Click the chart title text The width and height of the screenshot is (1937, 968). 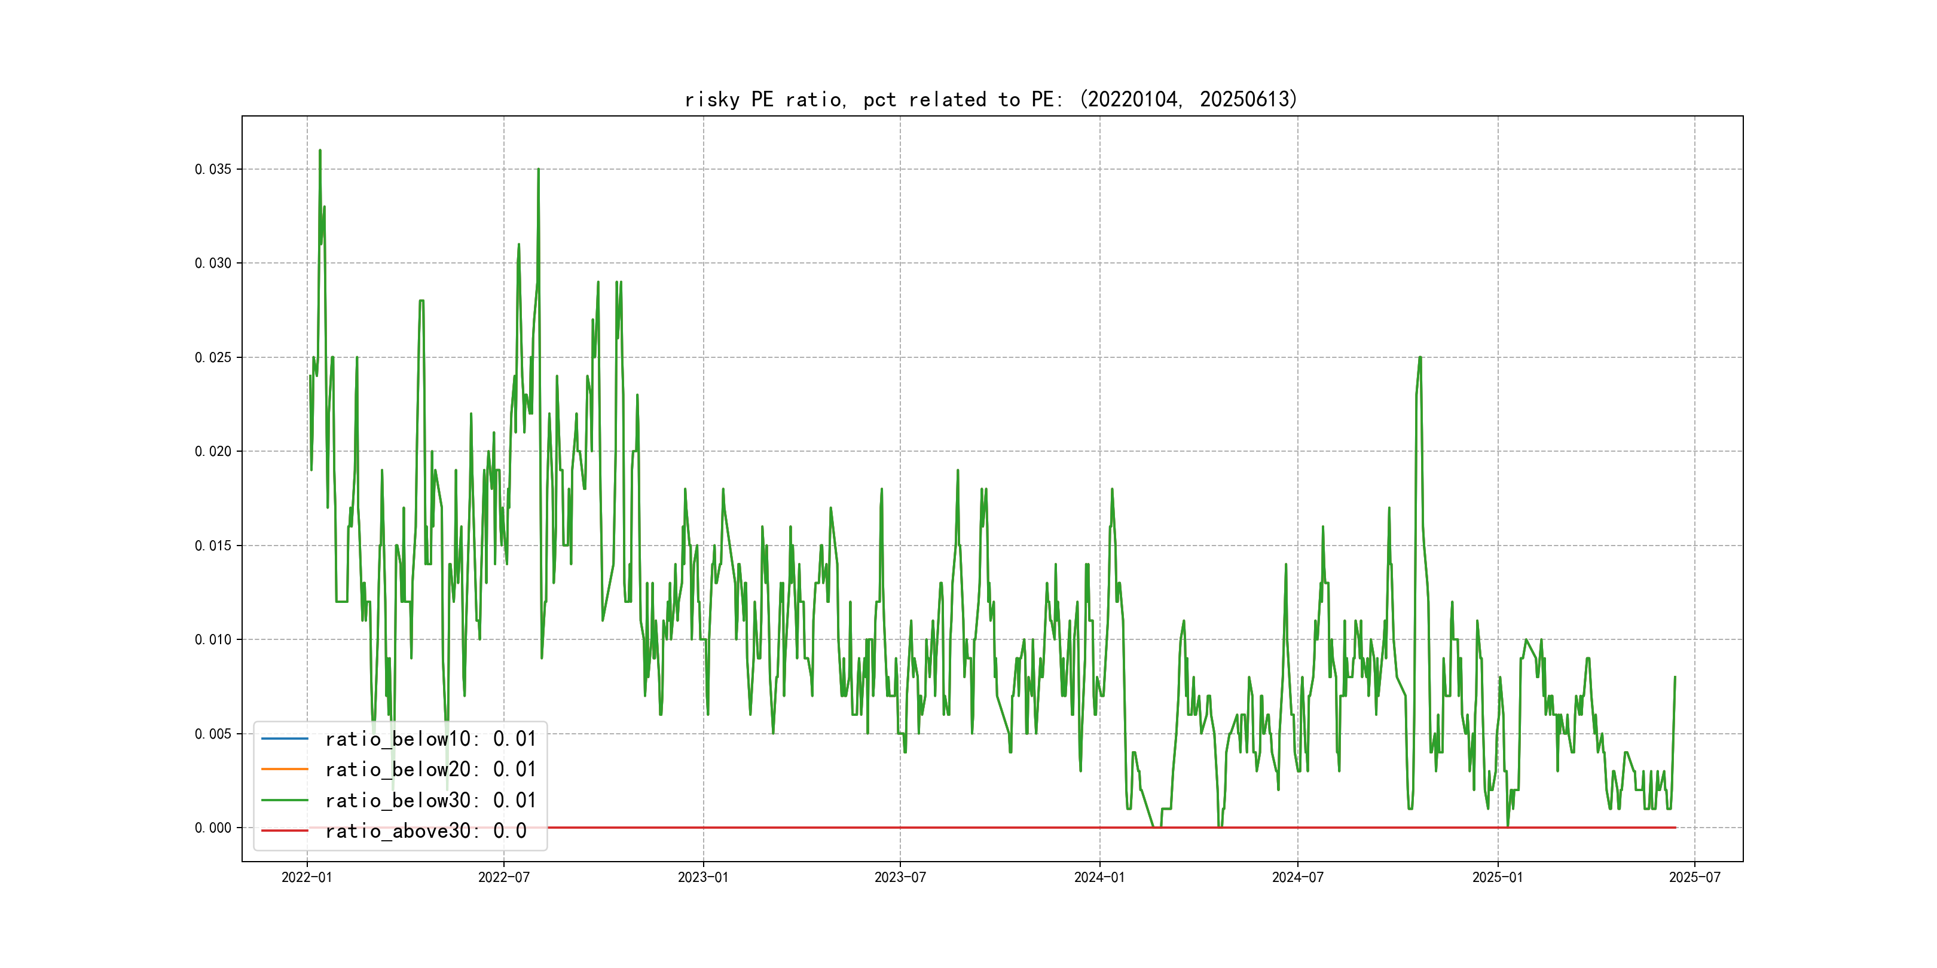pyautogui.click(x=991, y=99)
